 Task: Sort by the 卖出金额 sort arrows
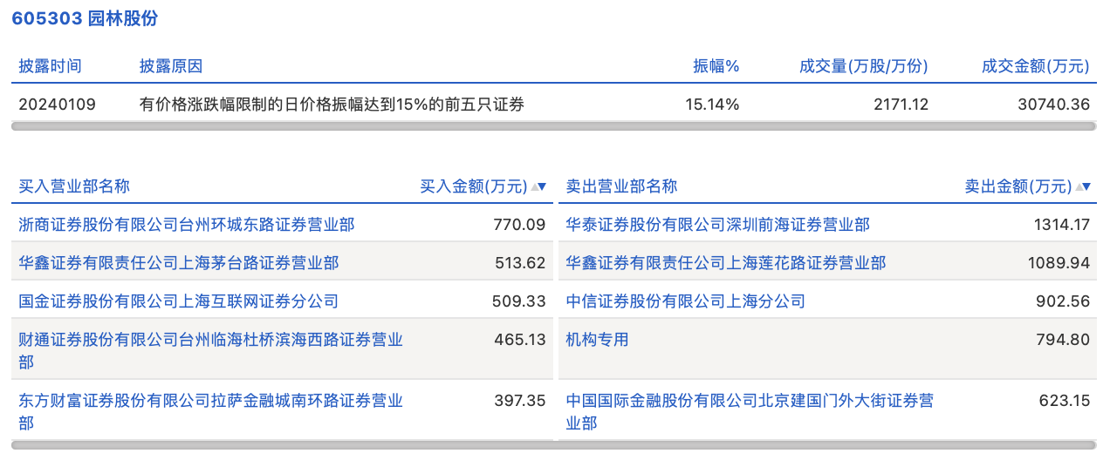1083,186
